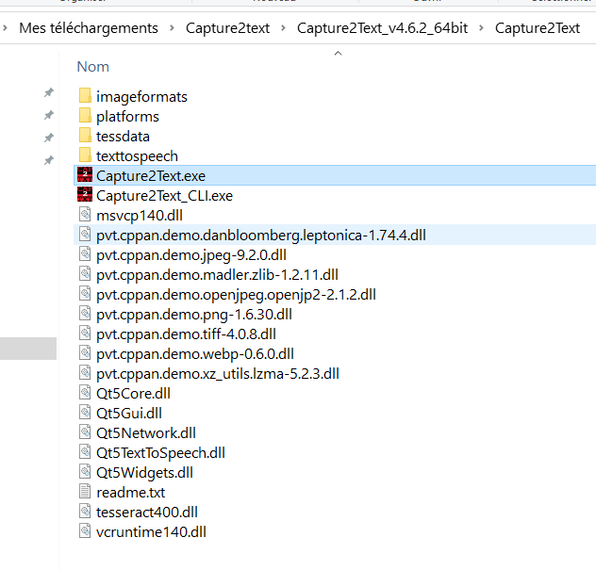Click the madler.zlib-1.2.11.dll file icon
Viewport: 596px width, 570px height.
(85, 273)
